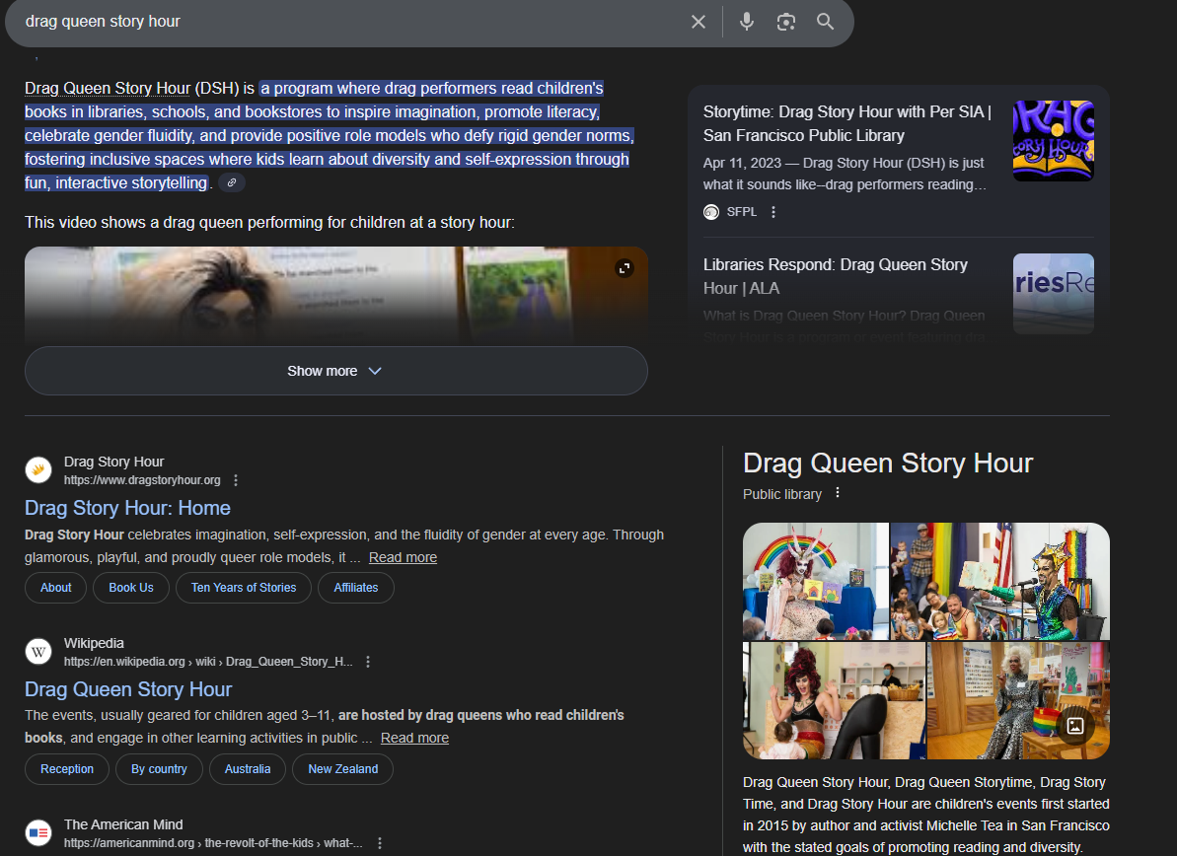This screenshot has width=1177, height=856.
Task: Click the link icon after the AI overview text
Action: 232,183
